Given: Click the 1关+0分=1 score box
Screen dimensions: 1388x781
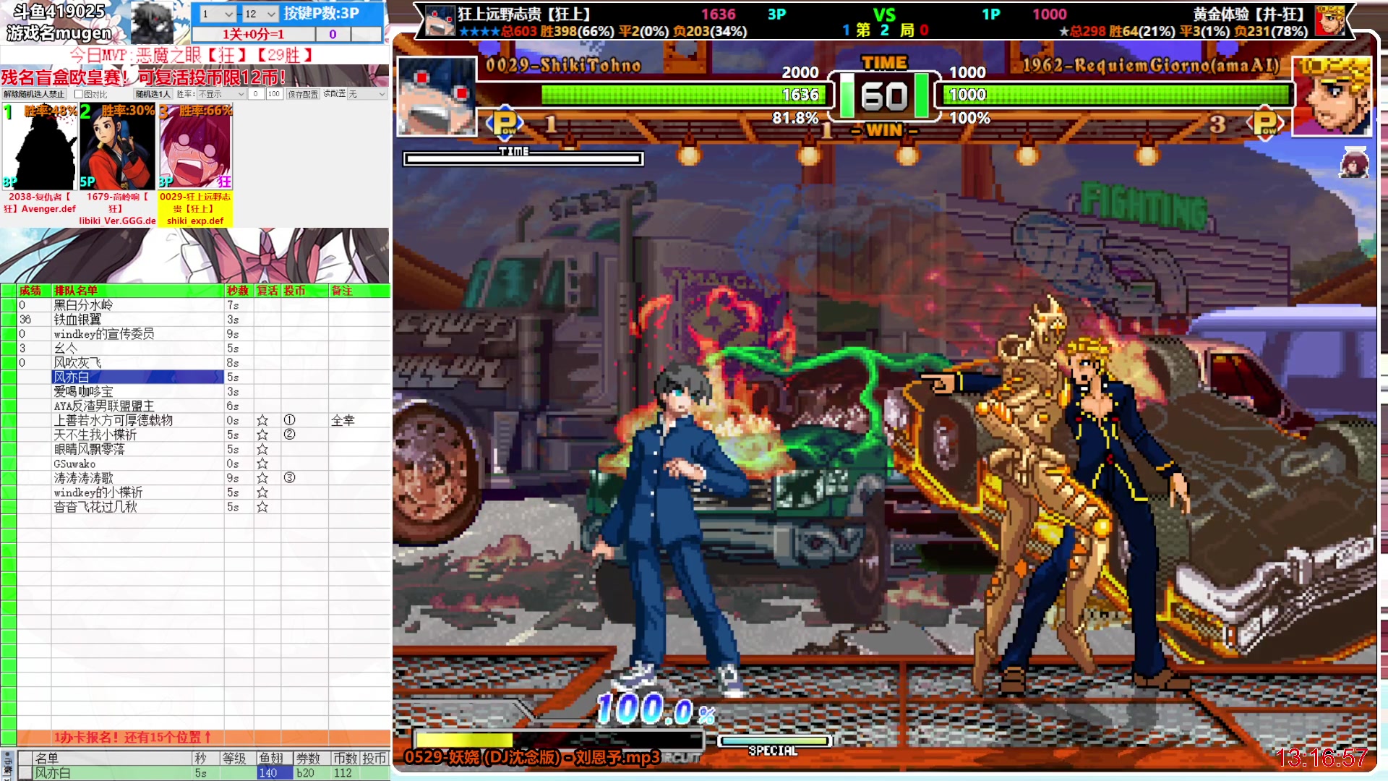Looking at the screenshot, I should coord(253,34).
